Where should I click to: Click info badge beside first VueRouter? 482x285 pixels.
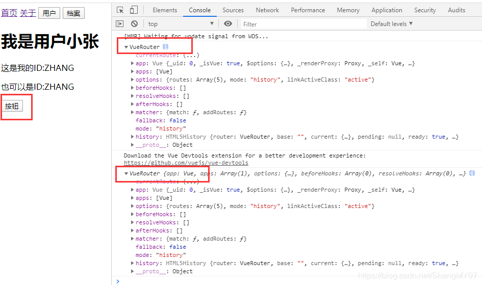click(165, 47)
